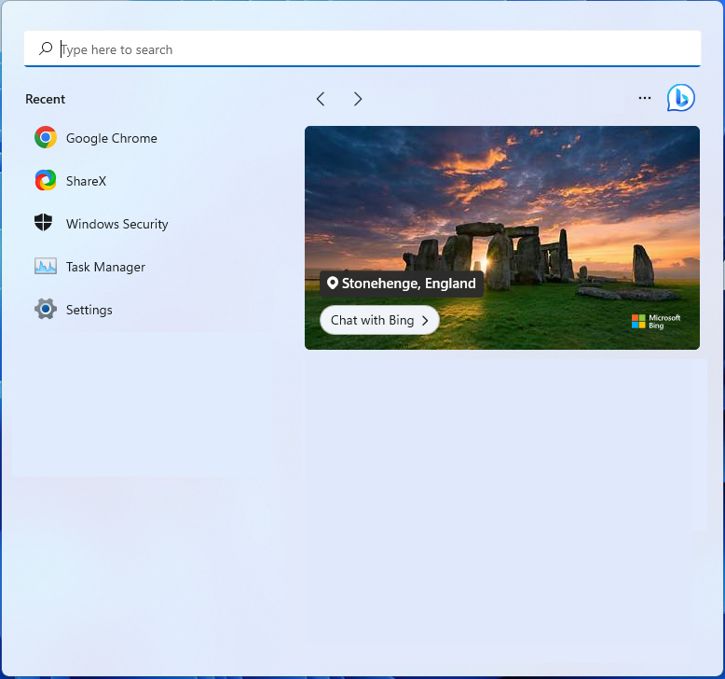Image resolution: width=725 pixels, height=679 pixels.
Task: Click the location pin icon beside Stonehenge
Action: (332, 284)
